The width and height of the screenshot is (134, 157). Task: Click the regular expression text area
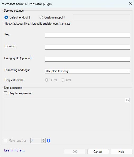pos(67,114)
